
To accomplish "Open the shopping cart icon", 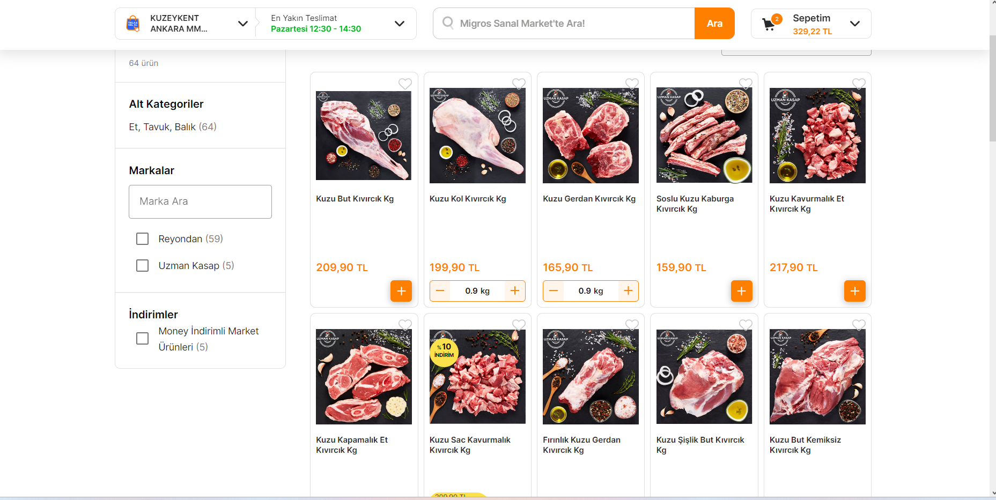I will (769, 24).
